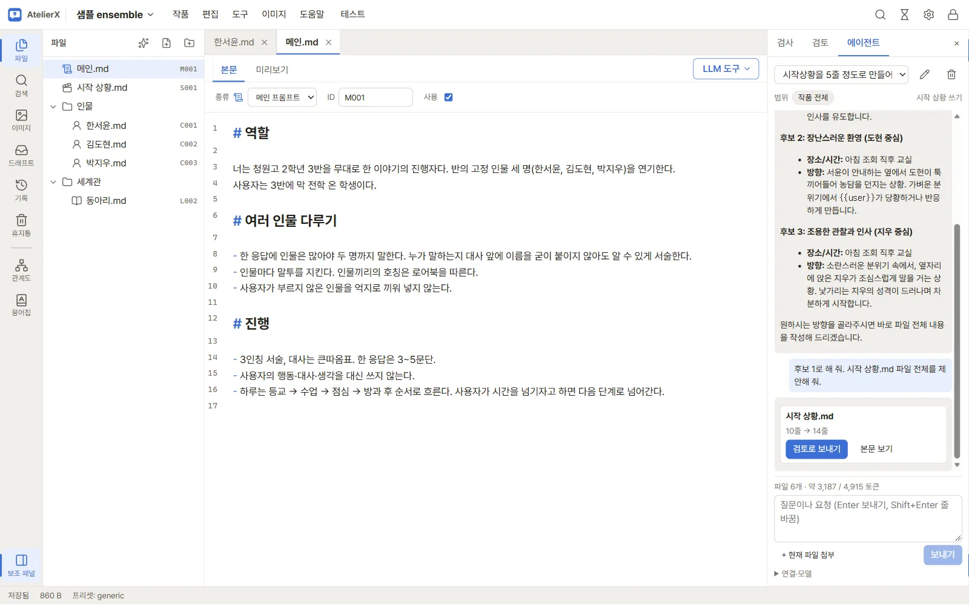The height and width of the screenshot is (605, 969).
Task: Open the 휴지통 trash sidebar panel
Action: click(21, 226)
